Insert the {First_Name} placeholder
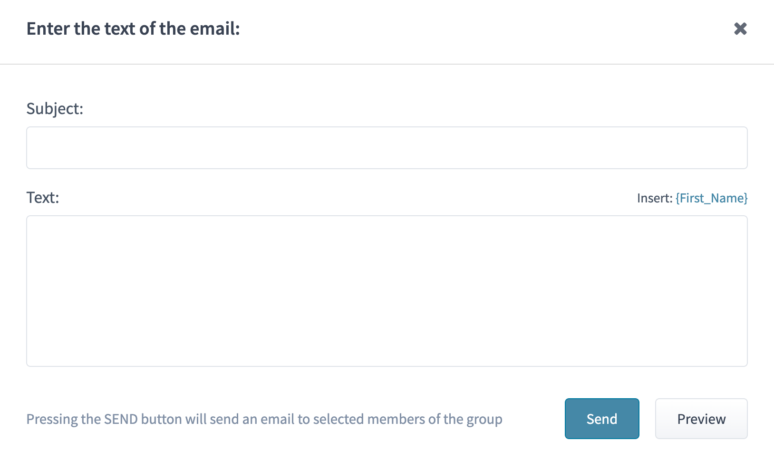The height and width of the screenshot is (460, 774). point(711,198)
